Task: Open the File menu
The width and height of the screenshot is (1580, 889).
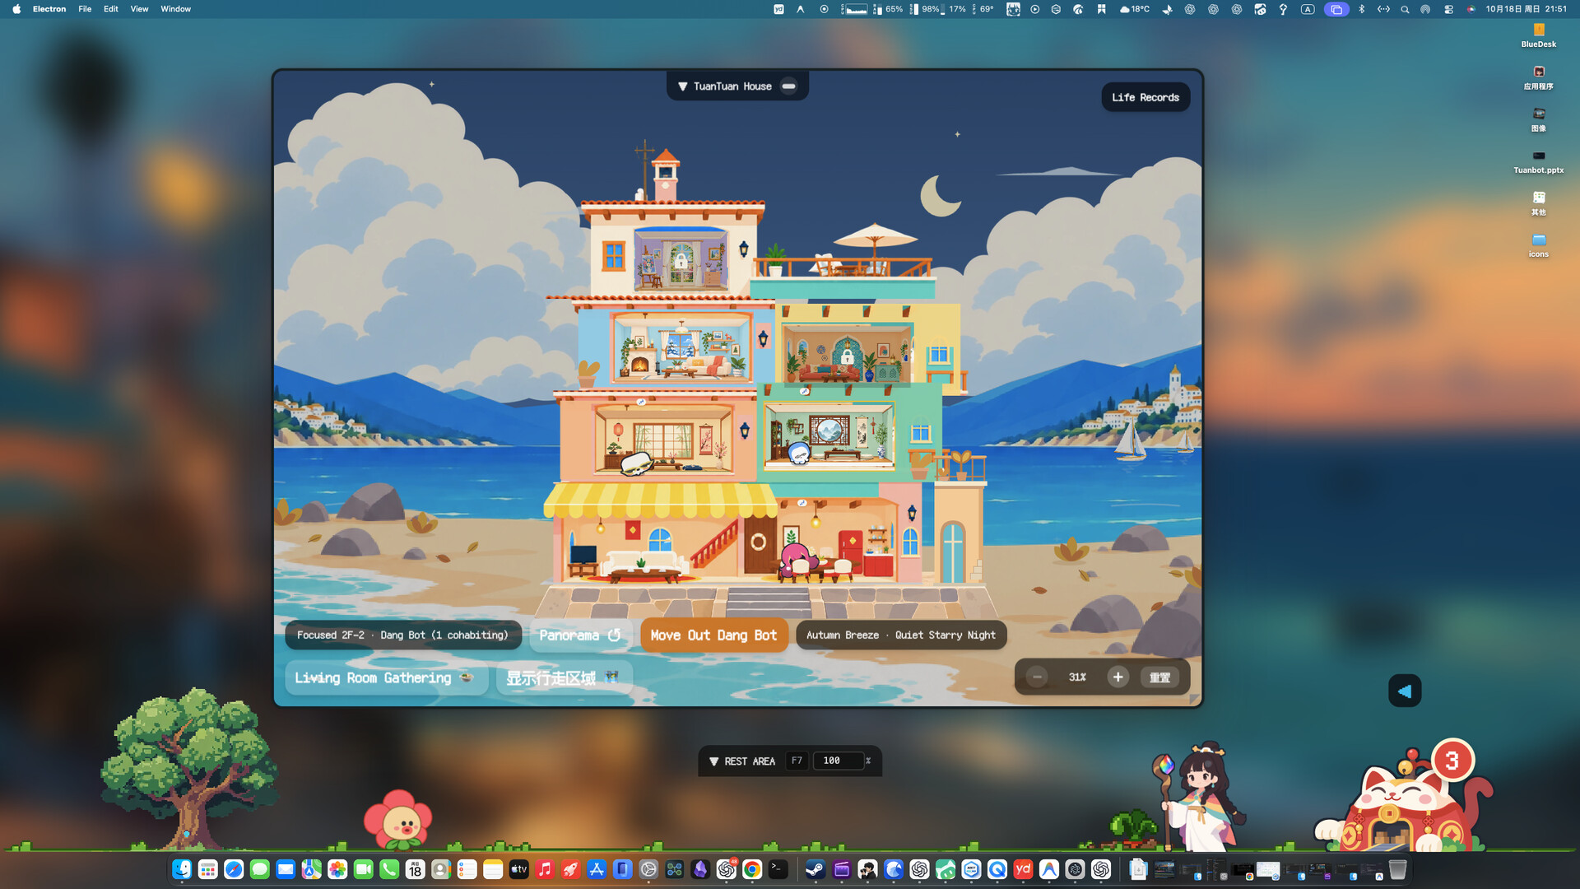Action: point(85,9)
